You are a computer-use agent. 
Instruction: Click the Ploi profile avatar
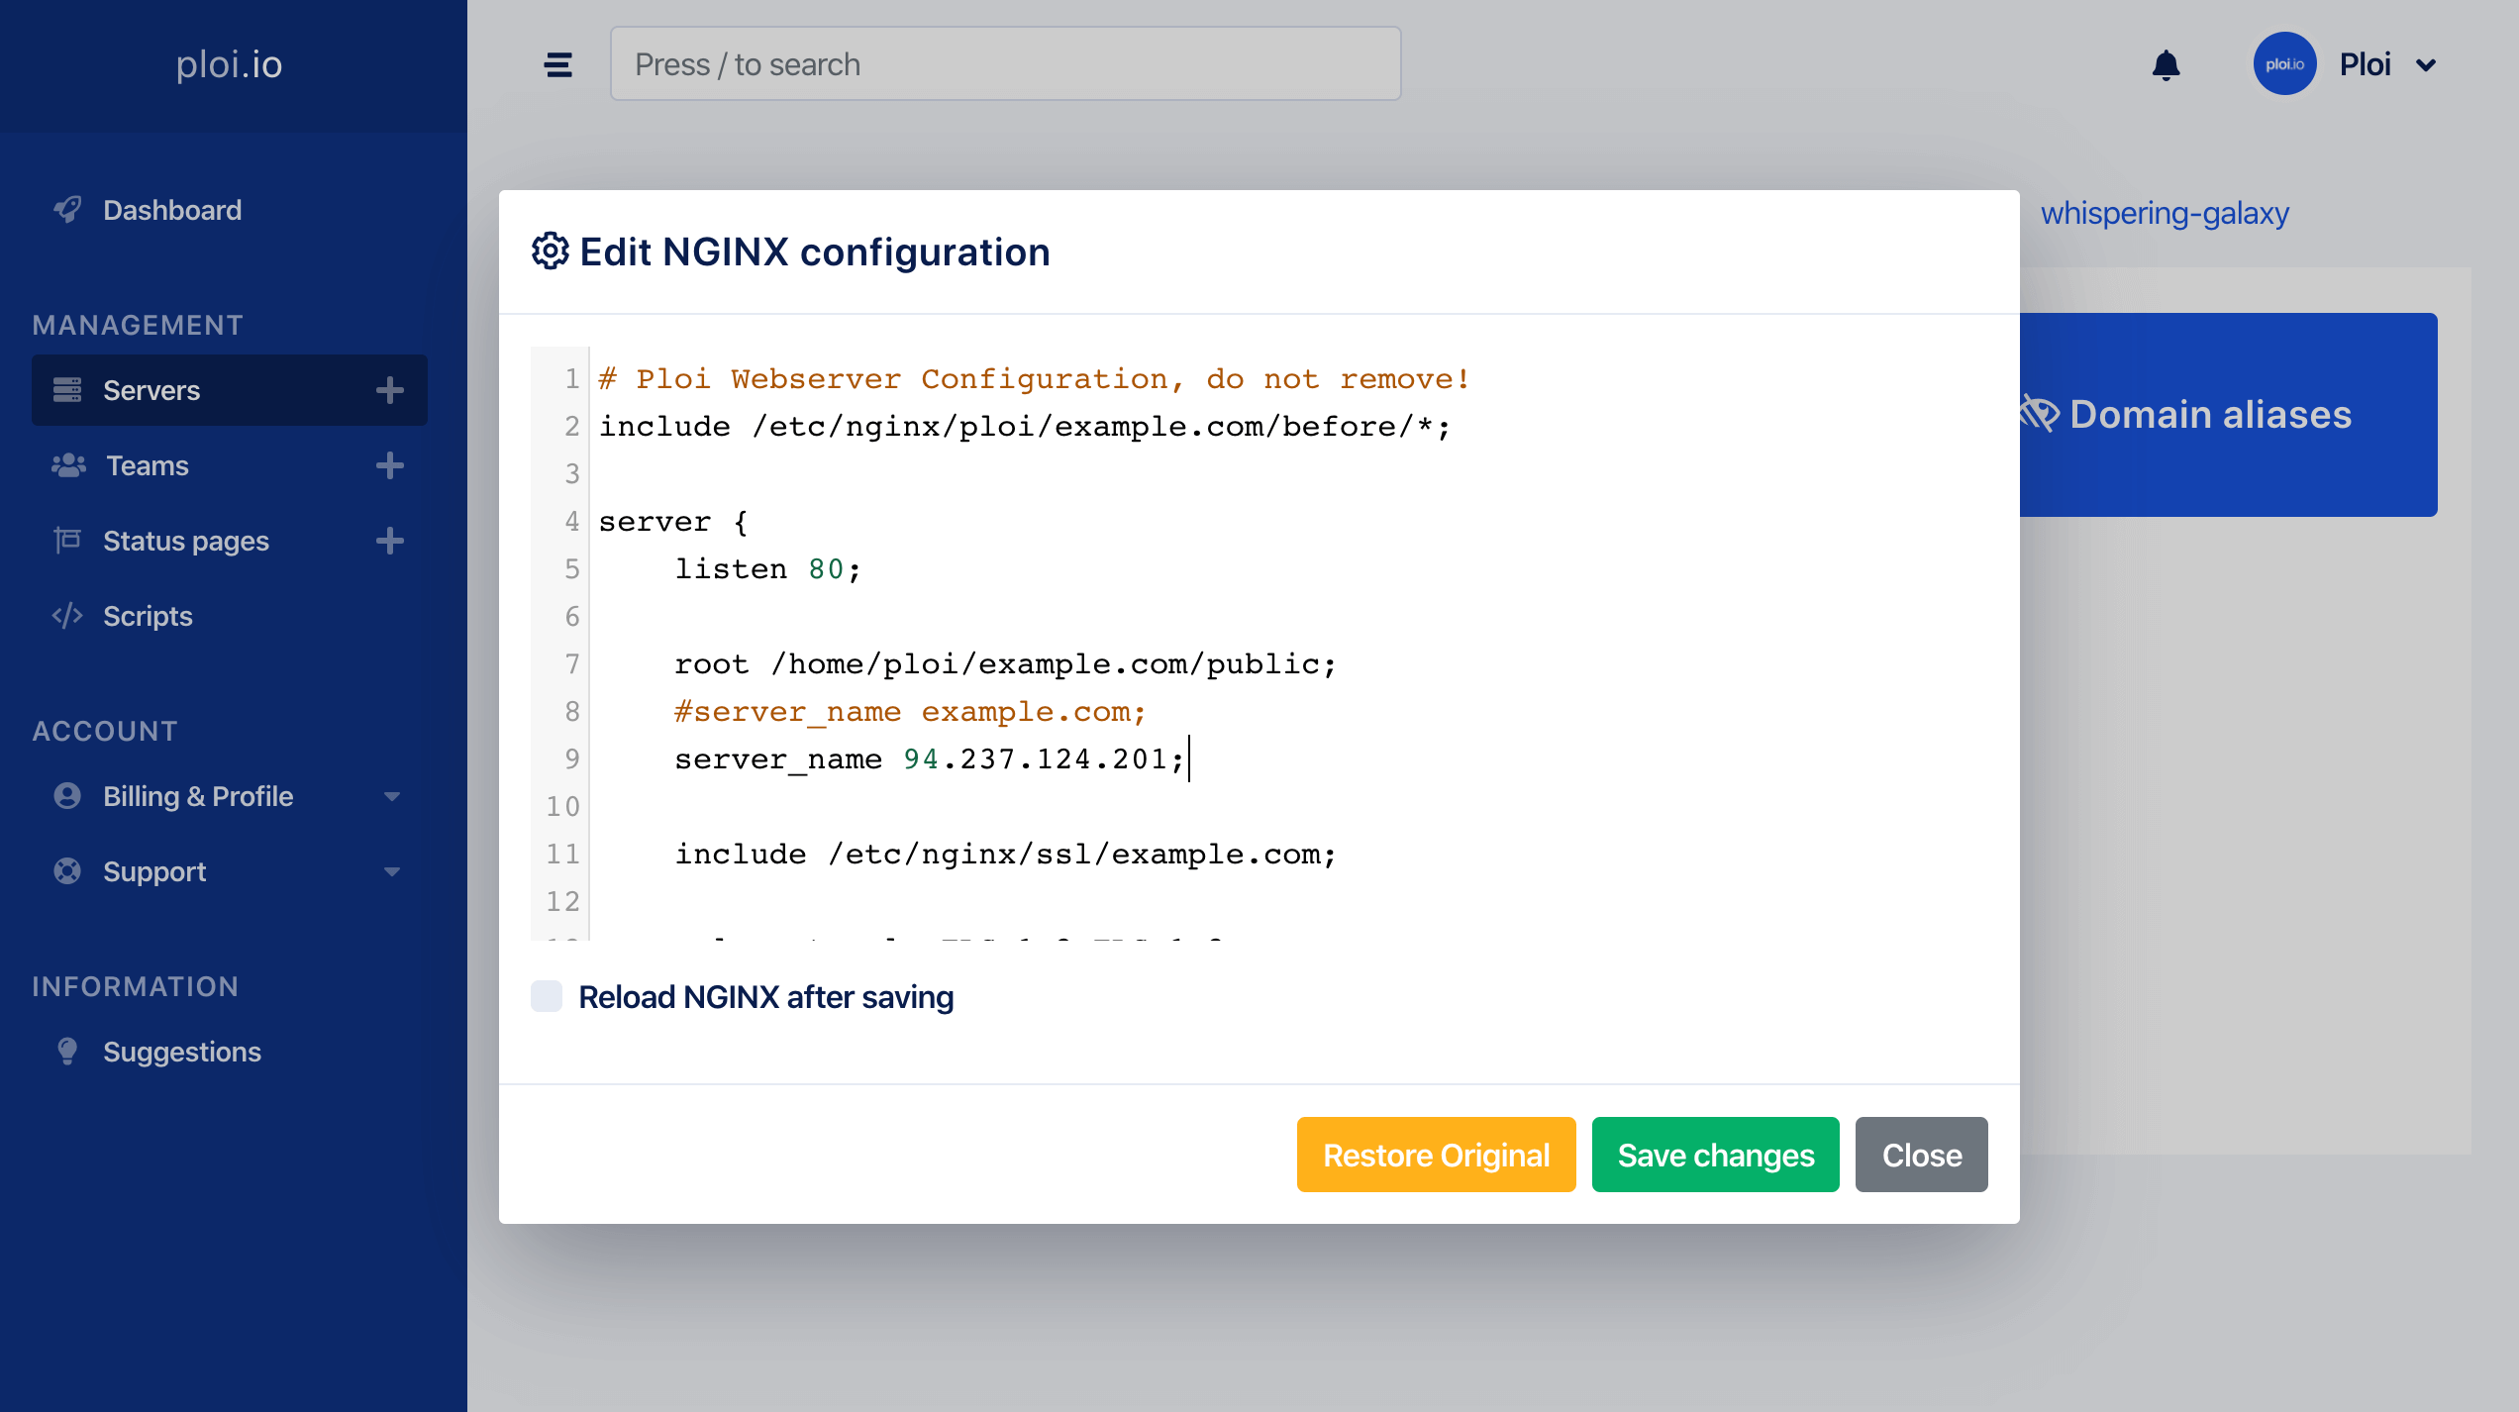pyautogui.click(x=2284, y=64)
